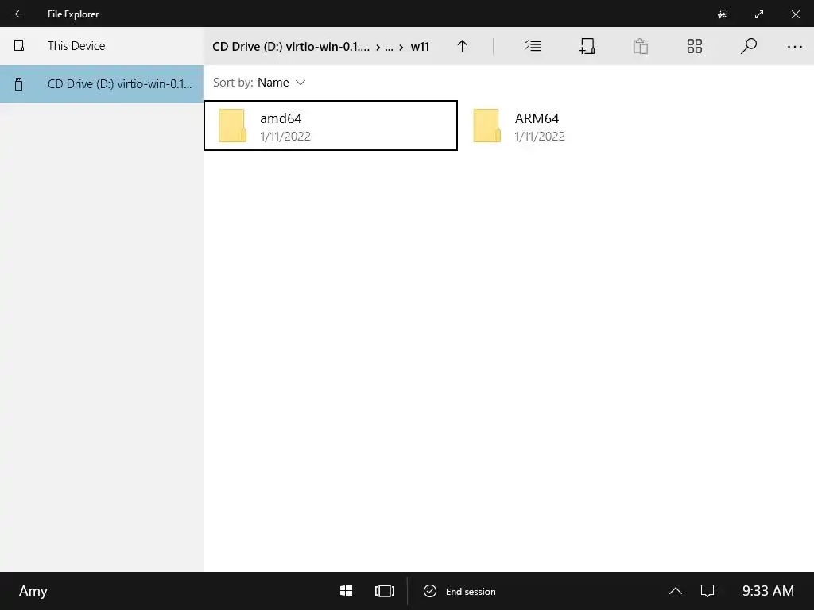This screenshot has width=814, height=610.
Task: Toggle item selection mode checklist icon
Action: click(x=533, y=46)
